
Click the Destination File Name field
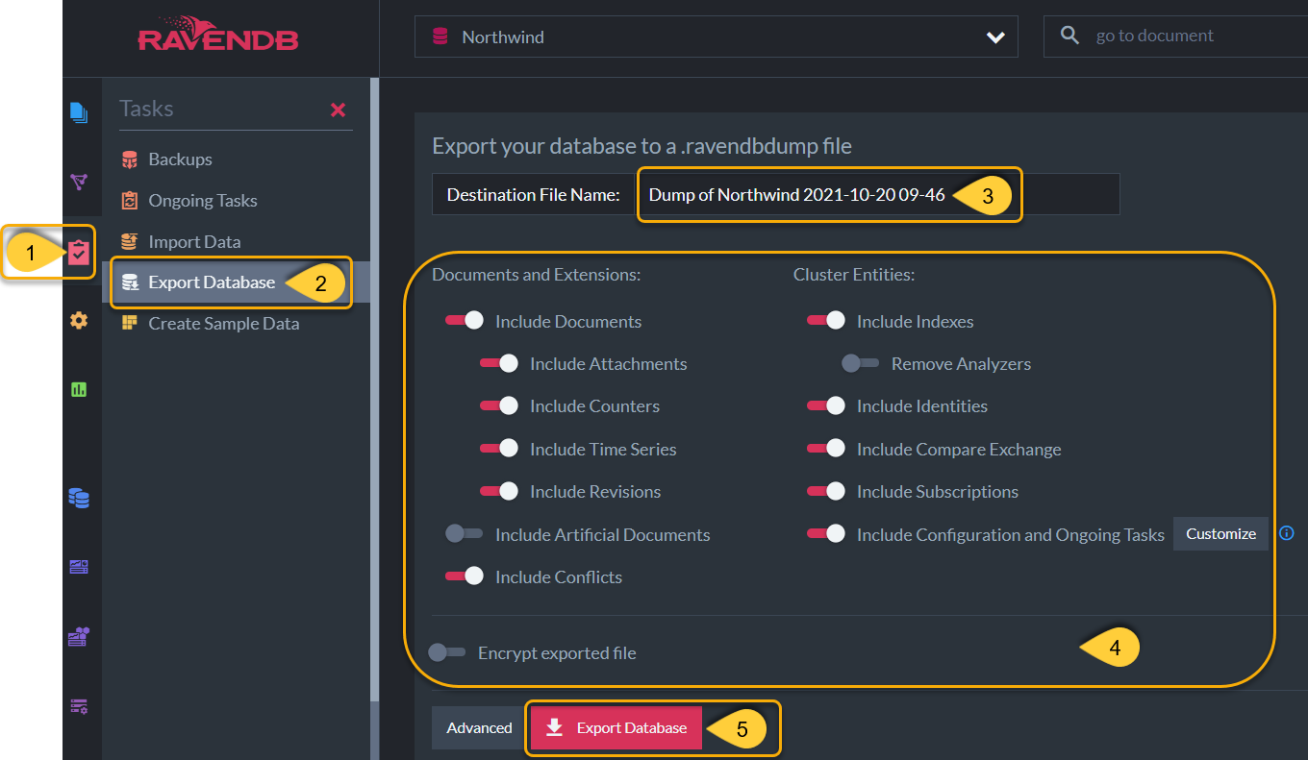point(877,194)
